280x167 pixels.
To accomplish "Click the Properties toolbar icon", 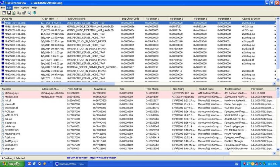I will click(24, 13).
